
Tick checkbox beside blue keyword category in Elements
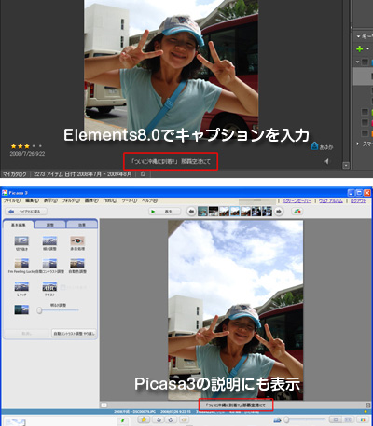365,62
